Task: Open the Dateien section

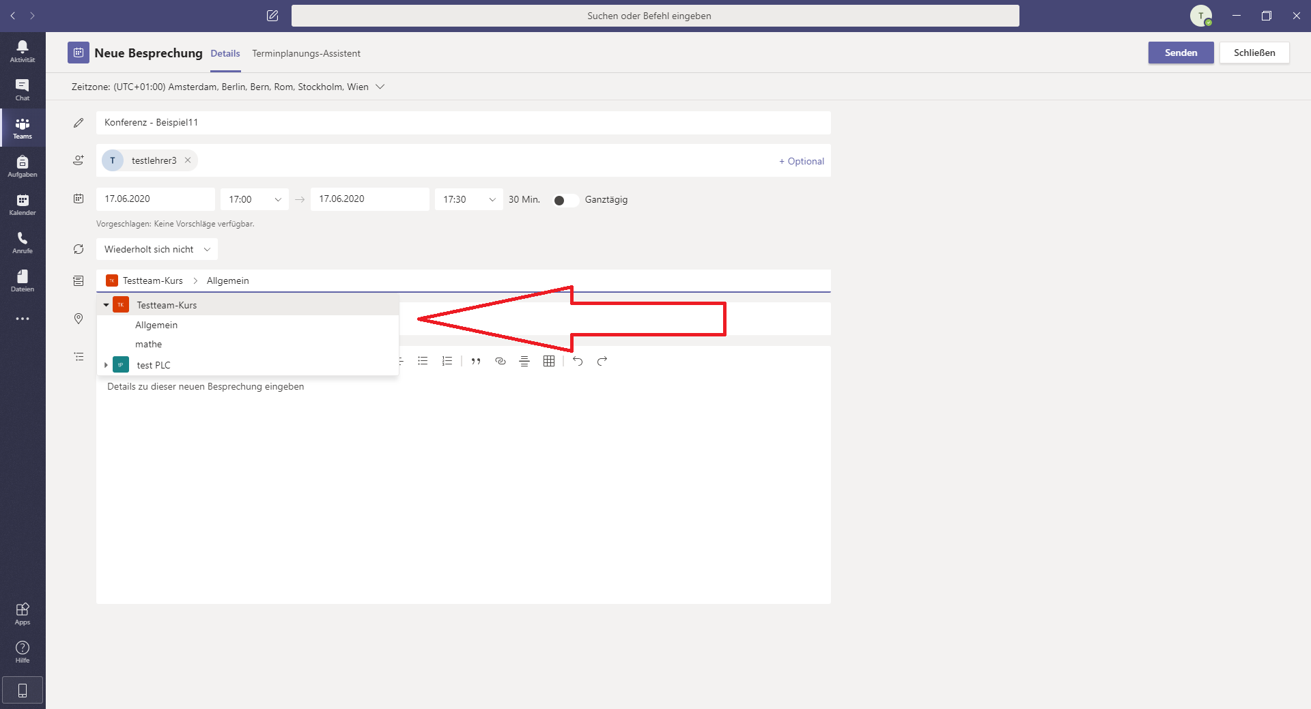Action: click(23, 280)
